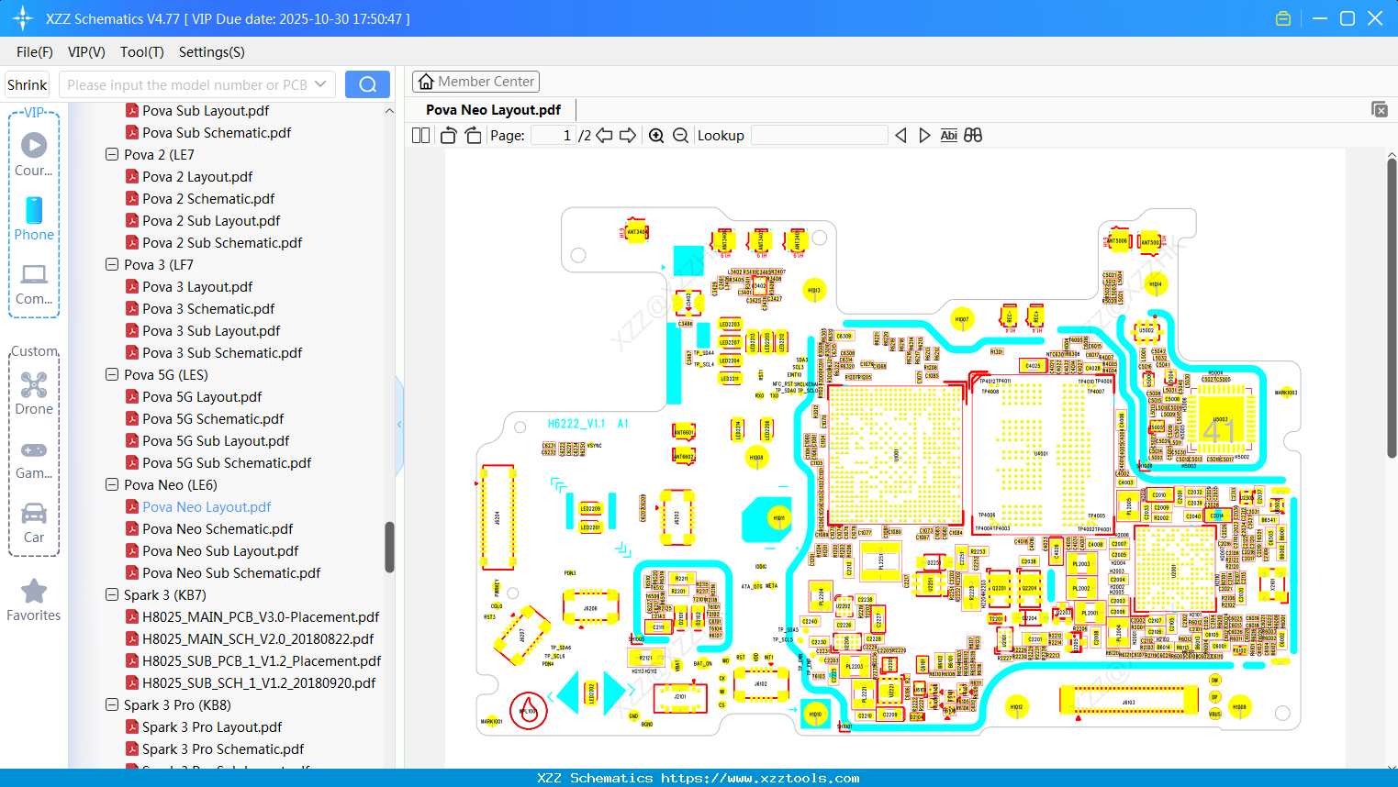This screenshot has width=1398, height=787.
Task: Click the Shrink button
Action: [28, 84]
